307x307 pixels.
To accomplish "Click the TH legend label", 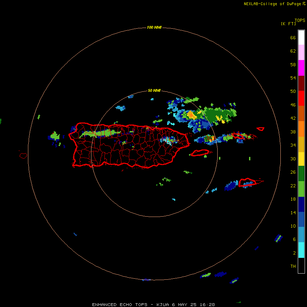I will [x=293, y=266].
